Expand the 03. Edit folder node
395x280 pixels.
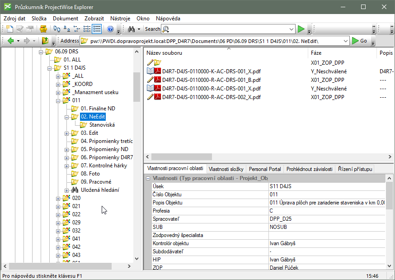[67, 133]
